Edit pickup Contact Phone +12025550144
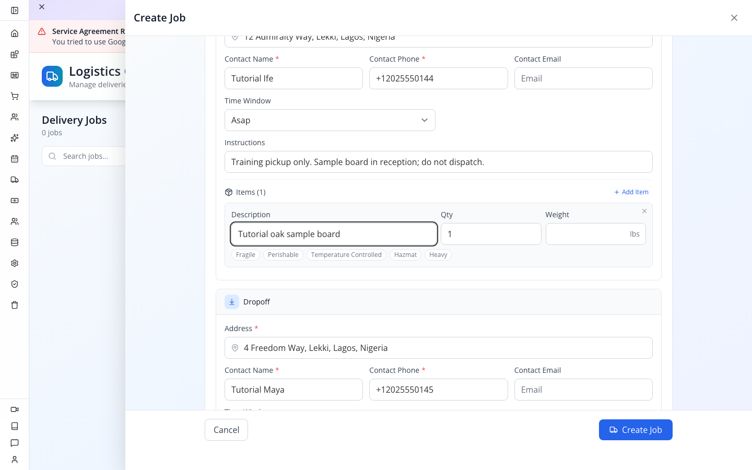Screen dimensions: 752x470 pos(439,78)
